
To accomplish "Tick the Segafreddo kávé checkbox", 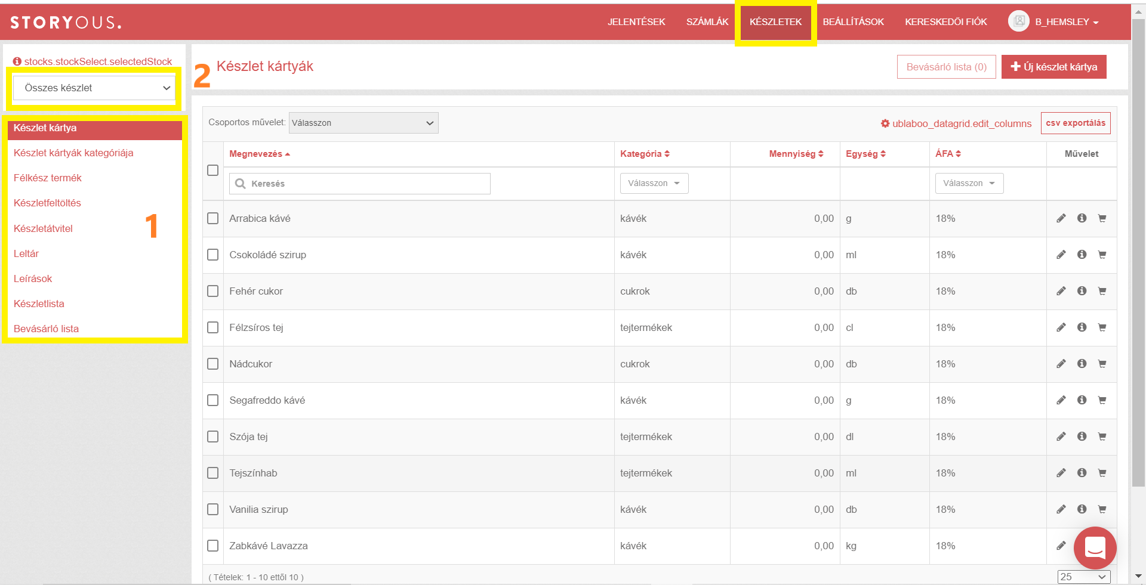I will (212, 400).
